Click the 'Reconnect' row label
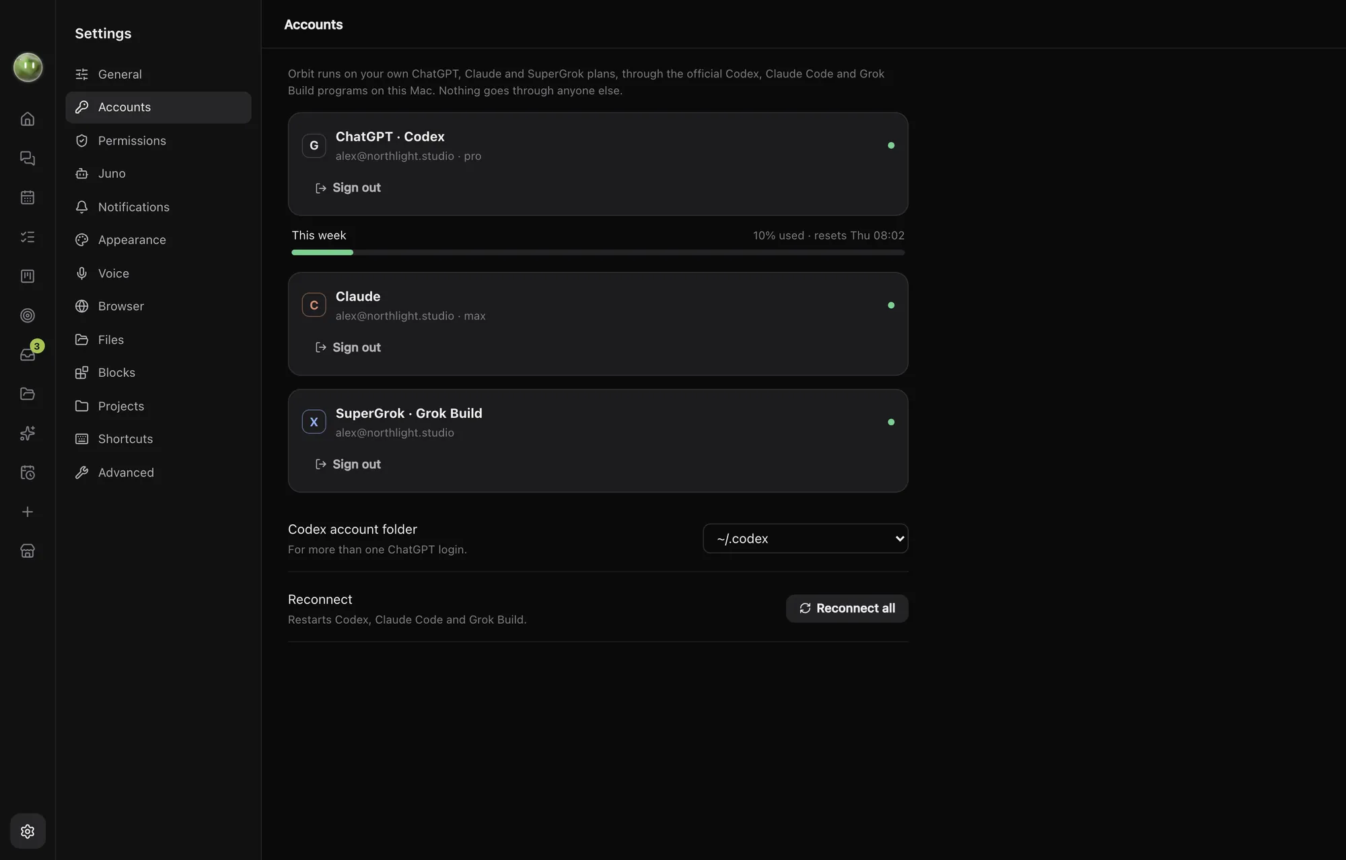 pyautogui.click(x=320, y=600)
